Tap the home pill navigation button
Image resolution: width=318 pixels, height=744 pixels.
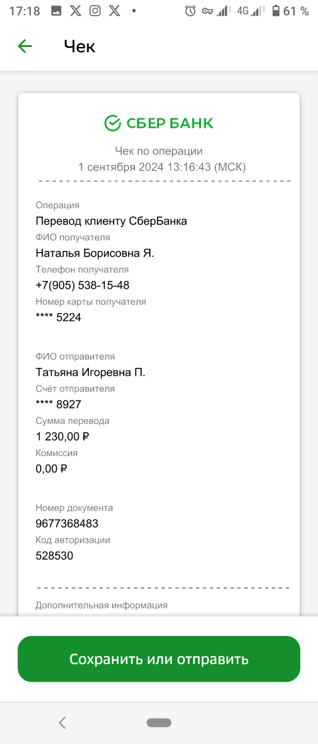pos(159,722)
